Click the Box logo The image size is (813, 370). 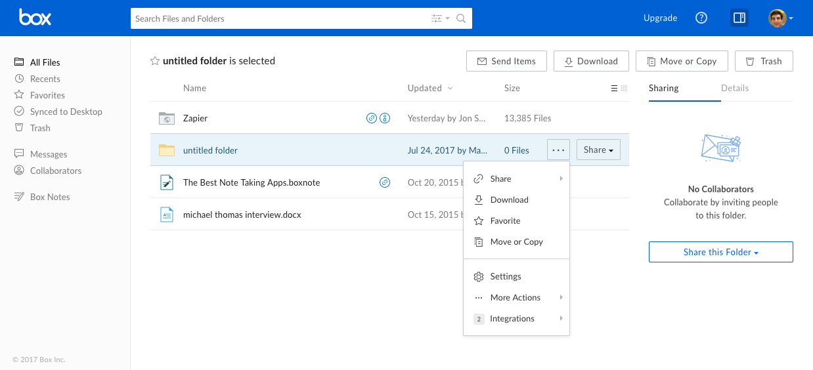(35, 18)
